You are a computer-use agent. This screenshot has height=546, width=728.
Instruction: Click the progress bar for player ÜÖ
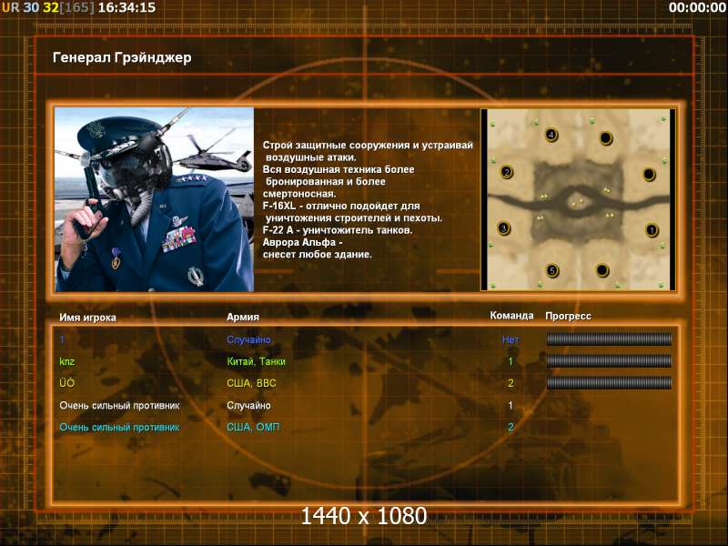609,383
